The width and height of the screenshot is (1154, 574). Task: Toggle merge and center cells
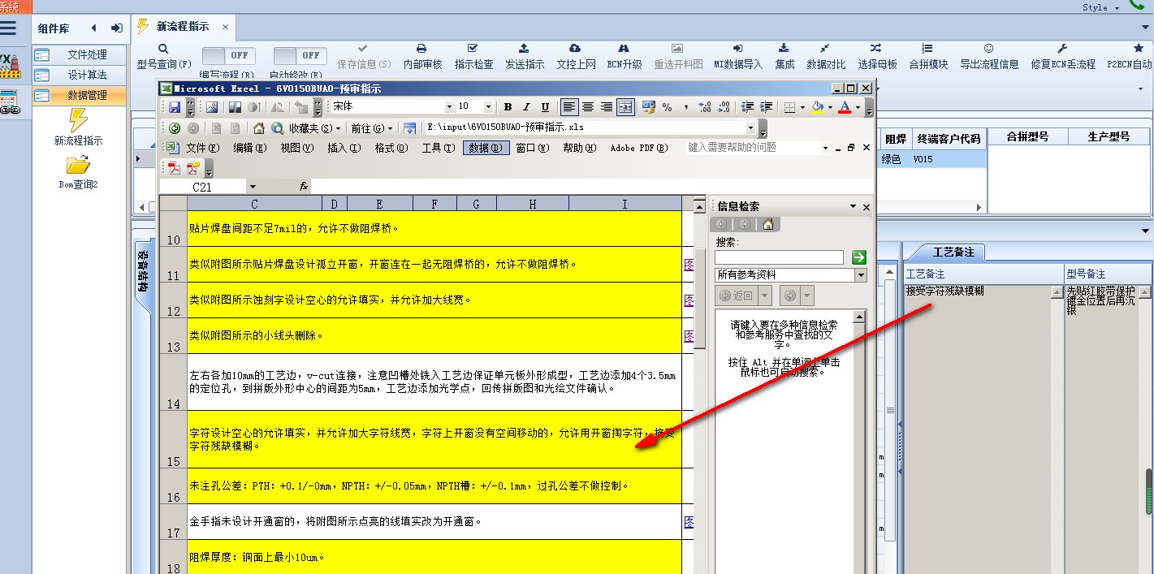coord(625,106)
